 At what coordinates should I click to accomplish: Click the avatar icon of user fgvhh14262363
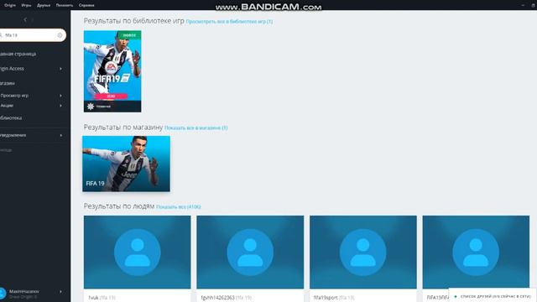[x=250, y=253]
